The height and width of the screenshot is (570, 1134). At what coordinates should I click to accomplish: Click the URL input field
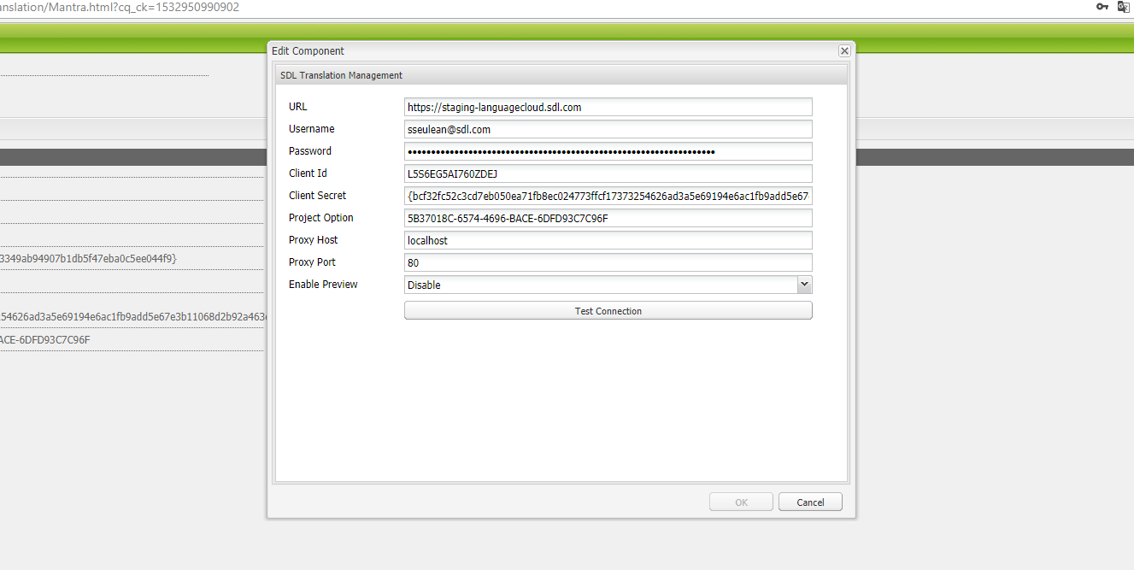pos(608,108)
